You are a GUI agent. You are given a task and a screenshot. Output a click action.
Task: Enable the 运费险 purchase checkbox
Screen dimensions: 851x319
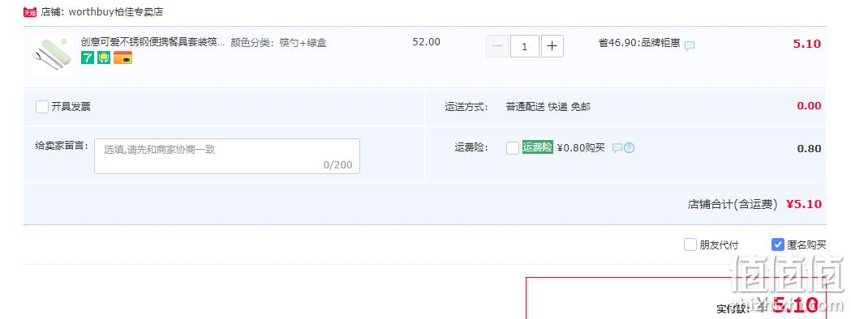click(x=513, y=148)
